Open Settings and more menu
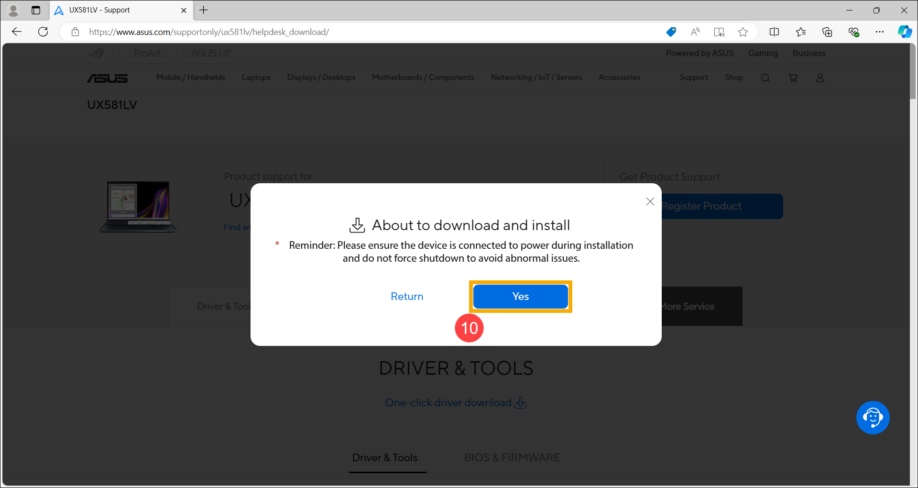Screen dimensions: 918x488 coord(880,32)
